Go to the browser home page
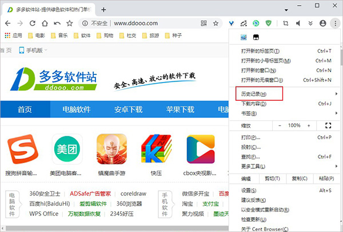Image resolution: width=343 pixels, height=232 pixels. [x=45, y=23]
